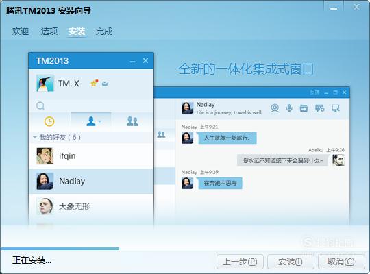Select contact 大象无形 in friend list
The image size is (370, 274).
pos(91,206)
